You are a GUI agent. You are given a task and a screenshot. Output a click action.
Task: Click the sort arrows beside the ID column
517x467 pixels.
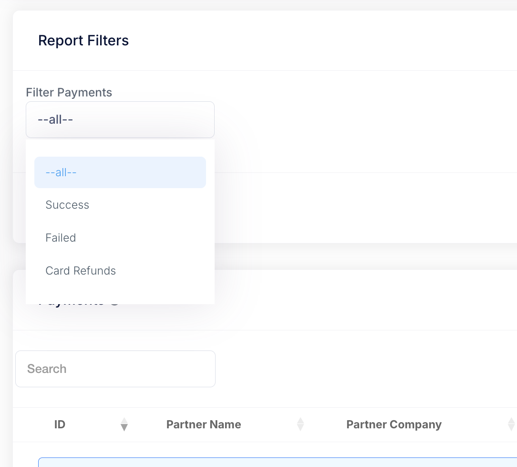pyautogui.click(x=124, y=424)
